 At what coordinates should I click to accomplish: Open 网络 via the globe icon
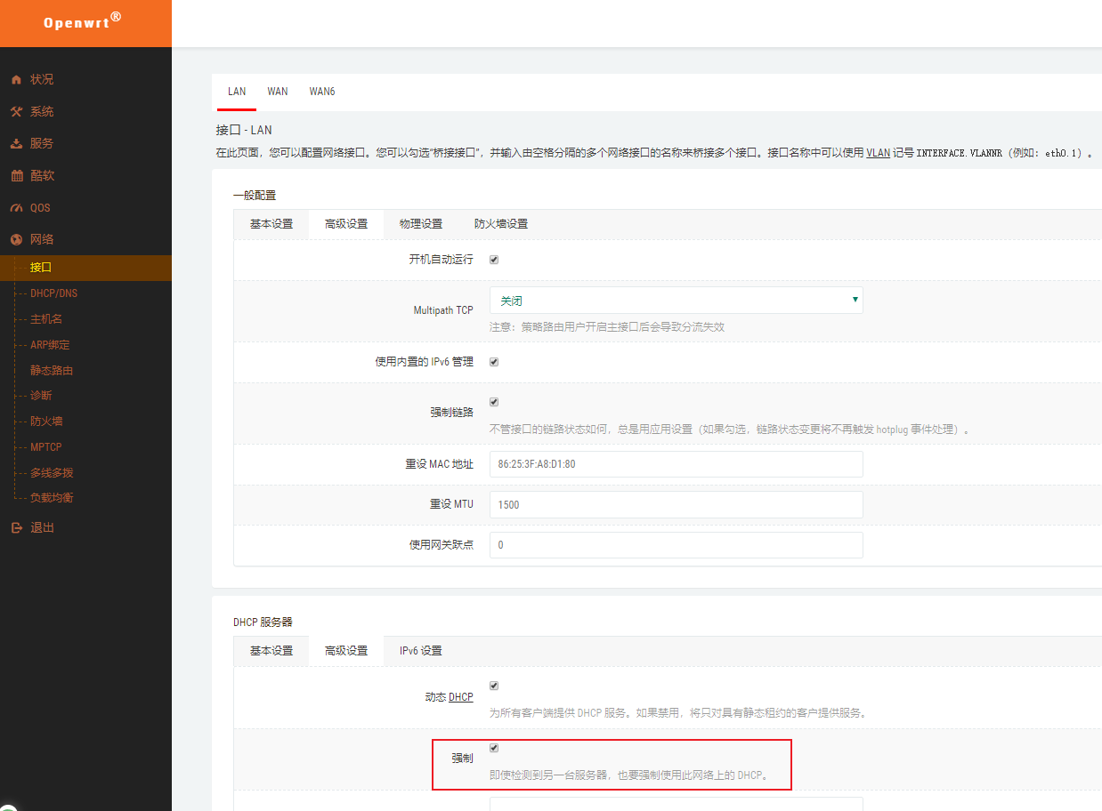[x=15, y=239]
